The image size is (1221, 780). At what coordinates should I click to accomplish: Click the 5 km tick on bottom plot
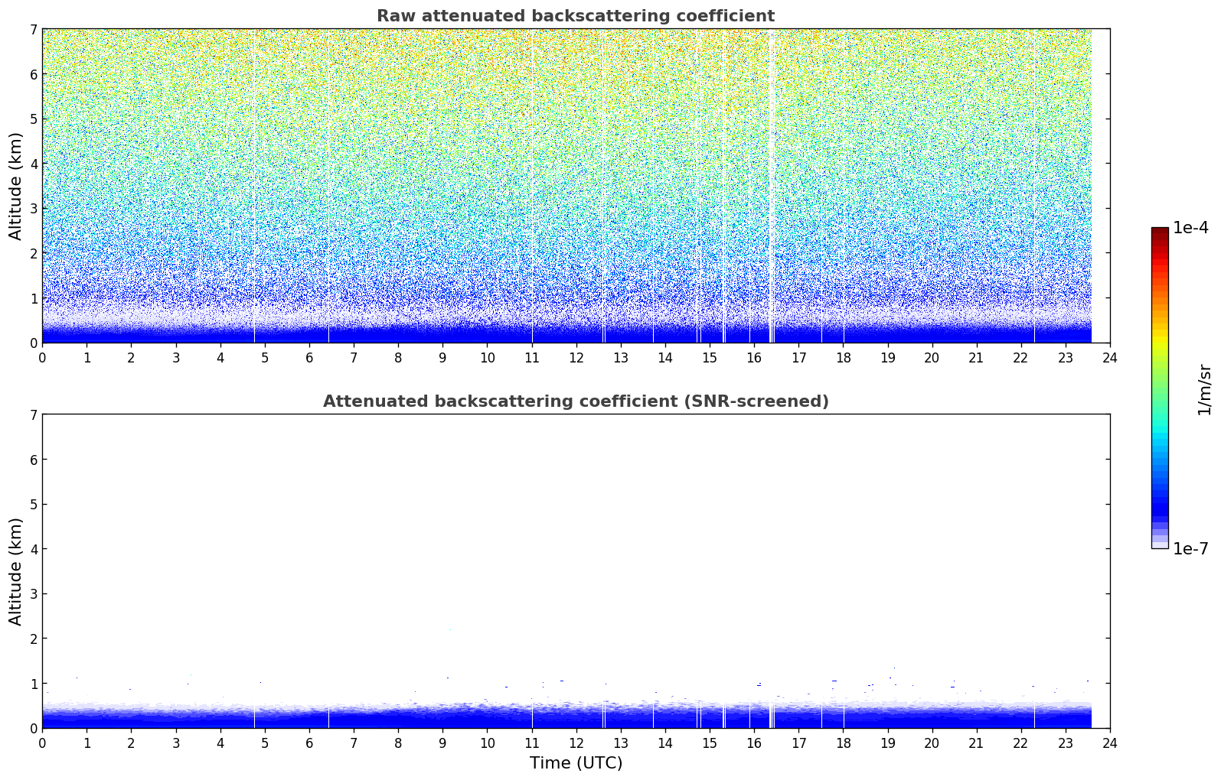tap(33, 504)
